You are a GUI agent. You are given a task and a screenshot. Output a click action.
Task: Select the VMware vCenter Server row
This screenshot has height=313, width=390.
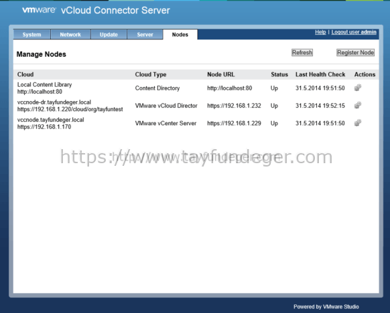[196, 123]
